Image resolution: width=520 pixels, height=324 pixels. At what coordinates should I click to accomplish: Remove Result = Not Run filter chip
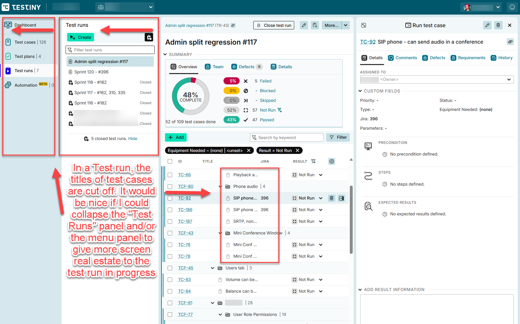(297, 150)
